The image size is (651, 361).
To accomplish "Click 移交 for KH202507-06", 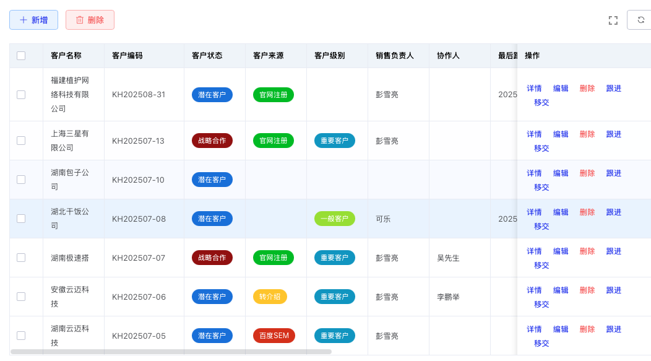I will pyautogui.click(x=541, y=304).
